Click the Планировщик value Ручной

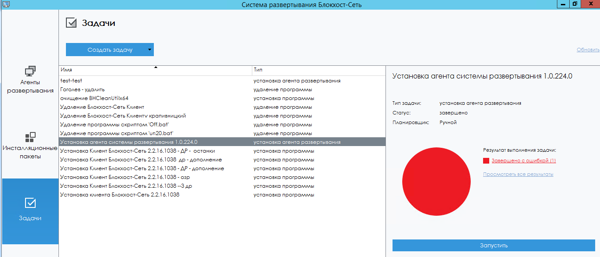[x=448, y=122]
